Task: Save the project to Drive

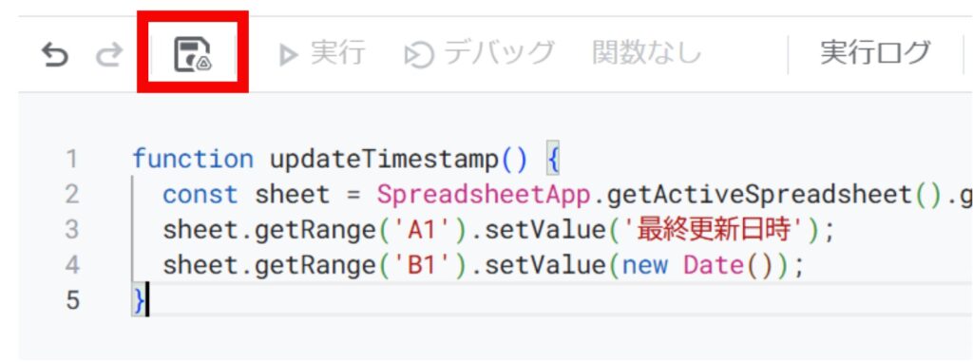Action: (192, 55)
